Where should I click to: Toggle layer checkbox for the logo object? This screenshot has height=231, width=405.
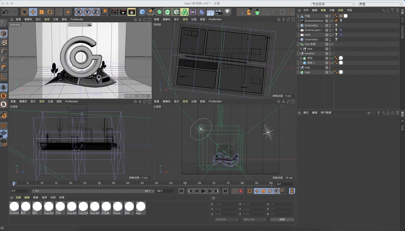click(327, 72)
